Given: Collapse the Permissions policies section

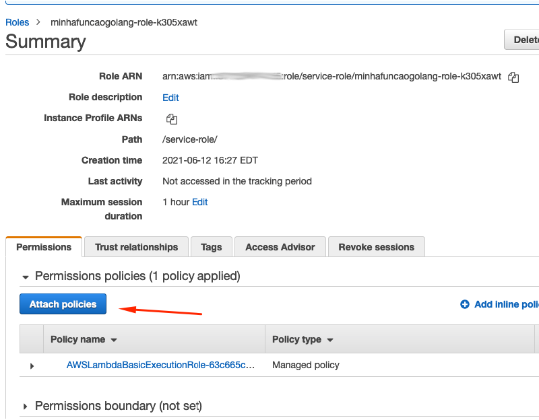Looking at the screenshot, I should click(x=26, y=277).
